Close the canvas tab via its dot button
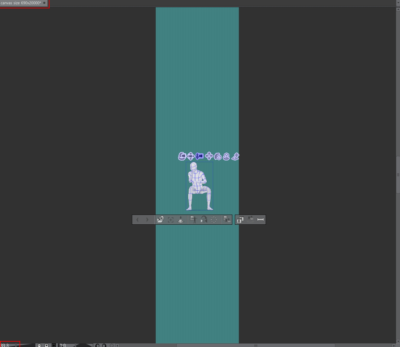 [44, 3]
